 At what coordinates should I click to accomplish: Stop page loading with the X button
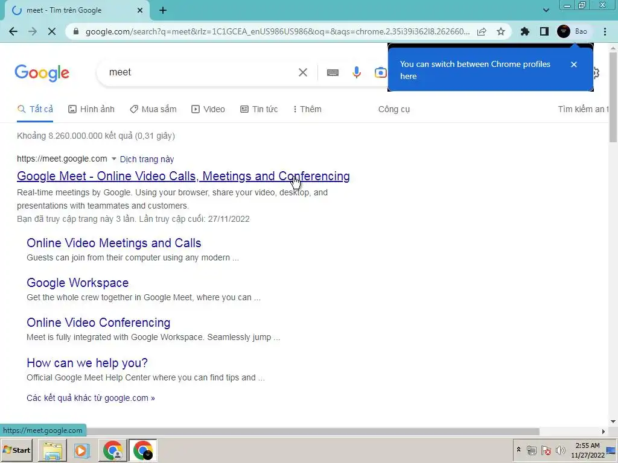[52, 31]
